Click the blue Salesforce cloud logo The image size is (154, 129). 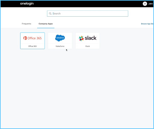pyautogui.click(x=60, y=38)
